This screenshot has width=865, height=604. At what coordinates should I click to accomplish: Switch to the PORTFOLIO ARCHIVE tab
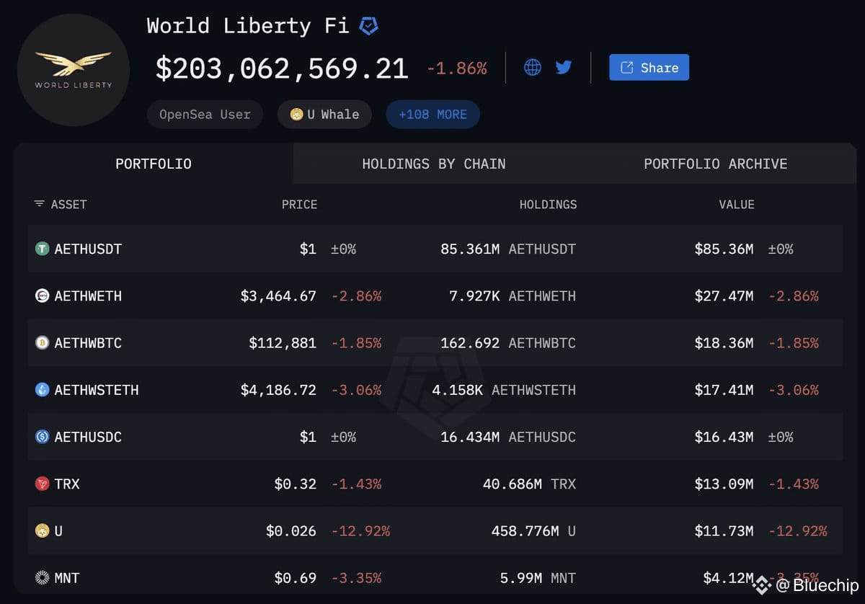coord(715,164)
